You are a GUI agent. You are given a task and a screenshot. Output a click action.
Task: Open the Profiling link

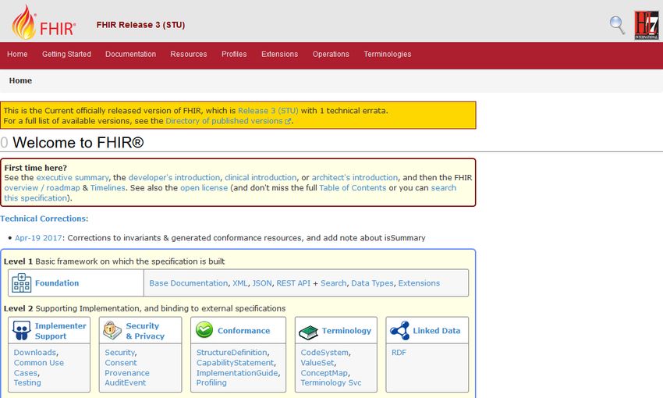click(211, 382)
